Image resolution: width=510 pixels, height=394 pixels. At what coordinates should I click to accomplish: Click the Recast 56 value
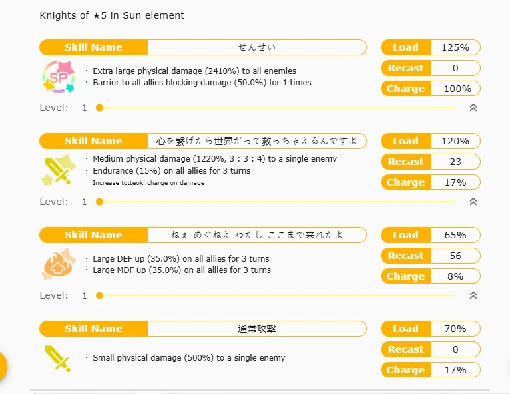pyautogui.click(x=455, y=256)
